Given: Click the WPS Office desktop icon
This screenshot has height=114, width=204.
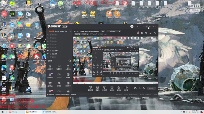Looking at the screenshot, I should 20,58.
